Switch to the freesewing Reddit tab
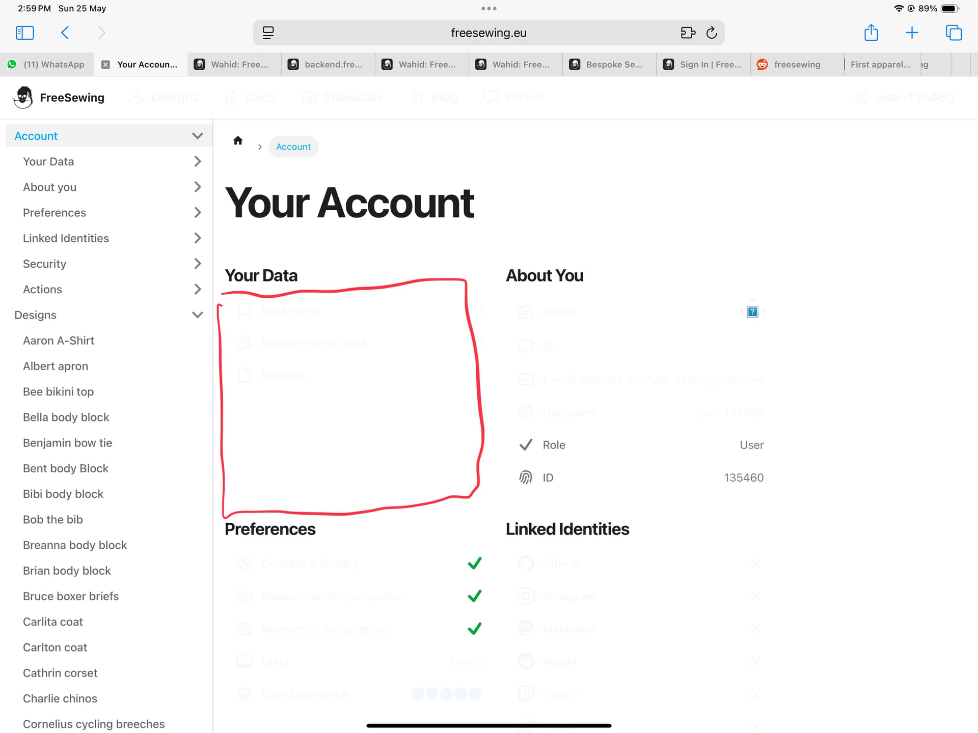 [797, 65]
